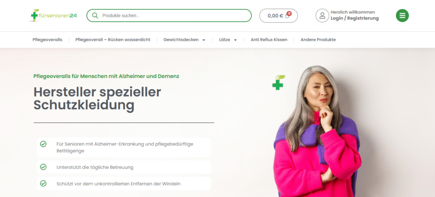Click checkmark icon next to Alzheimer-Erkrankung
435x197 pixels.
43,144
